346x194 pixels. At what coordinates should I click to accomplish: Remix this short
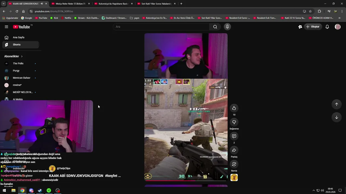[x=234, y=164]
